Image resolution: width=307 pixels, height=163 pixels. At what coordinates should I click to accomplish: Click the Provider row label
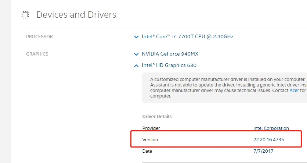coord(151,128)
